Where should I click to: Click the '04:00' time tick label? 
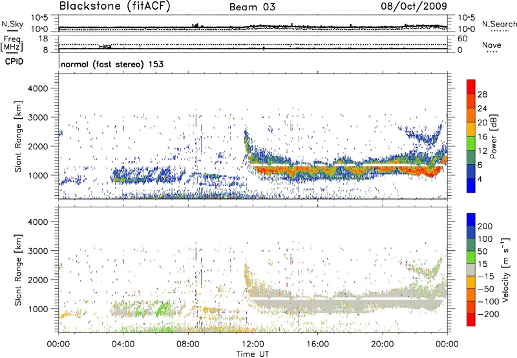123,344
